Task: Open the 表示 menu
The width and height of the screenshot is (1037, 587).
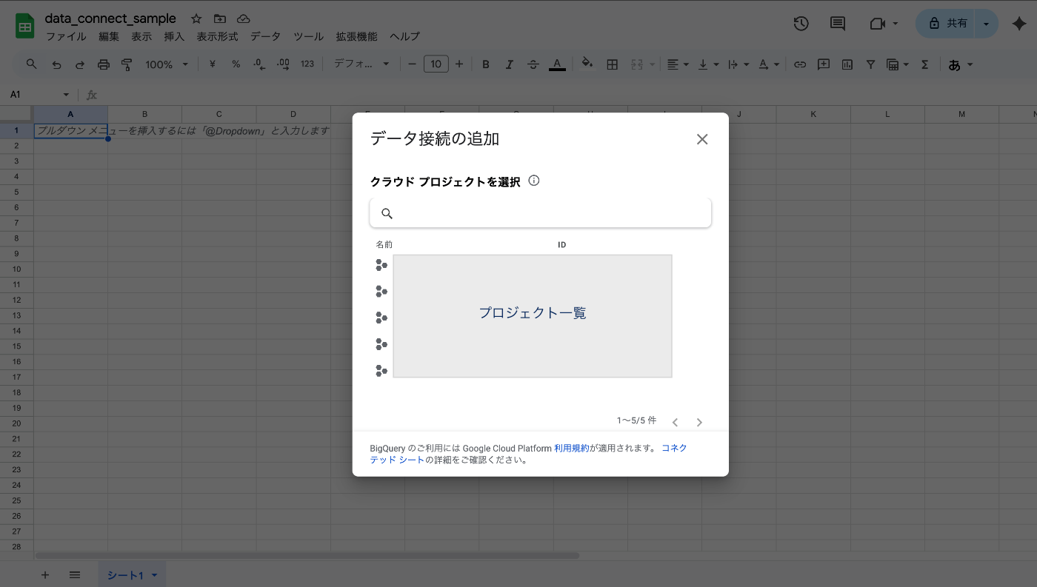Action: tap(141, 36)
